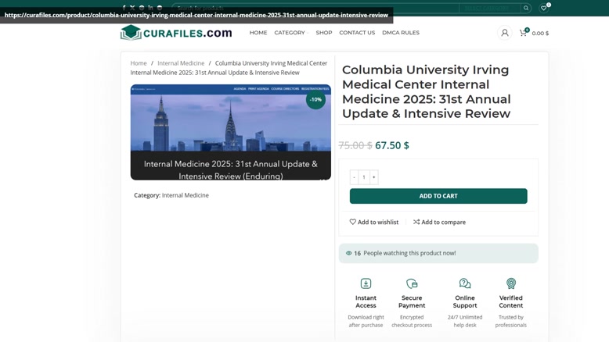Expand the CATEGORY menu

[x=291, y=33]
